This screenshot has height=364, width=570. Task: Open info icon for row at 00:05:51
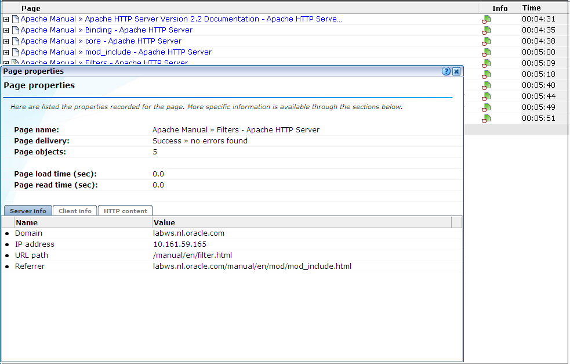click(487, 118)
